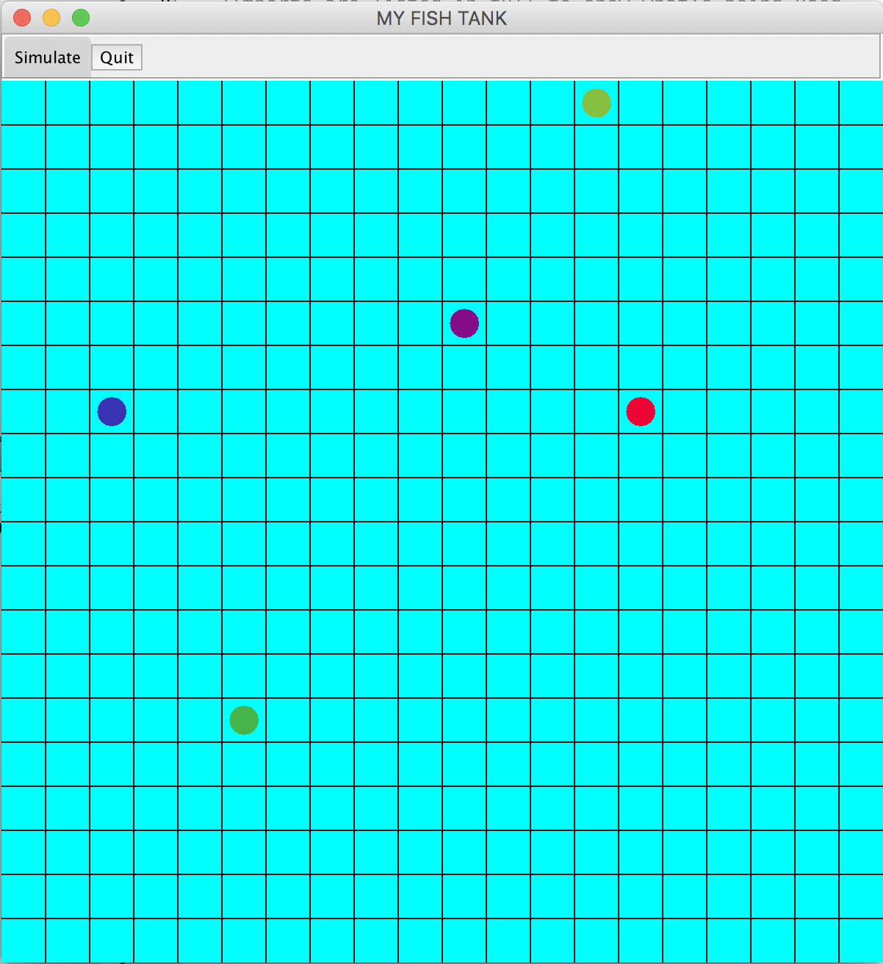Screen dimensions: 883x964
Task: Click the dark blue fish on the left
Action: pyautogui.click(x=112, y=411)
